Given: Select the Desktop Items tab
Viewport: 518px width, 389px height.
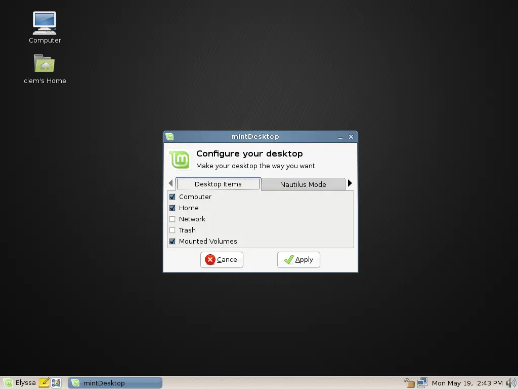Looking at the screenshot, I should coord(218,184).
